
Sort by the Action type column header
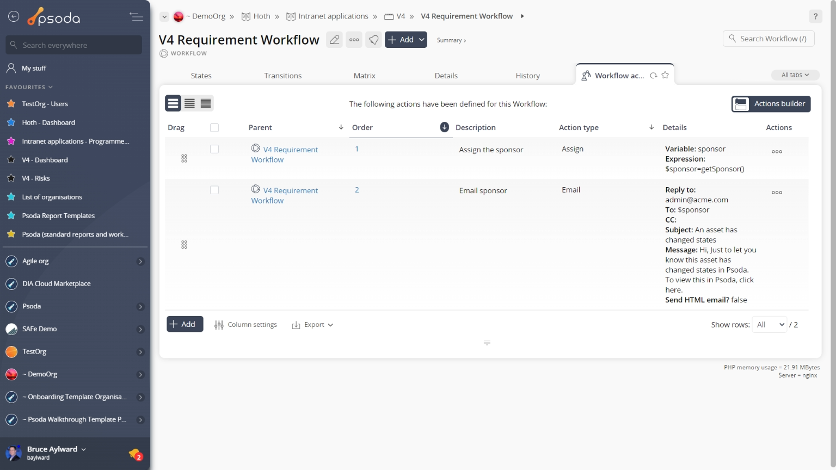pos(579,127)
